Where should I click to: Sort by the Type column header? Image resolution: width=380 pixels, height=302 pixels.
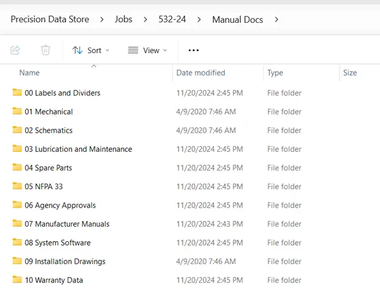click(275, 73)
